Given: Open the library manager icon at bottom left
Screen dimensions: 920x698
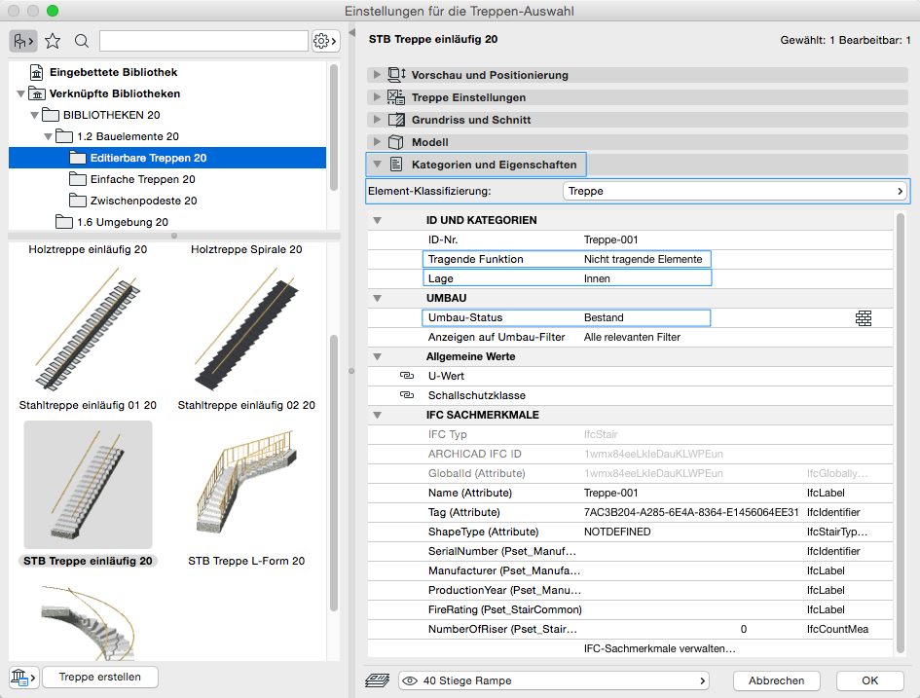Looking at the screenshot, I should click(21, 677).
